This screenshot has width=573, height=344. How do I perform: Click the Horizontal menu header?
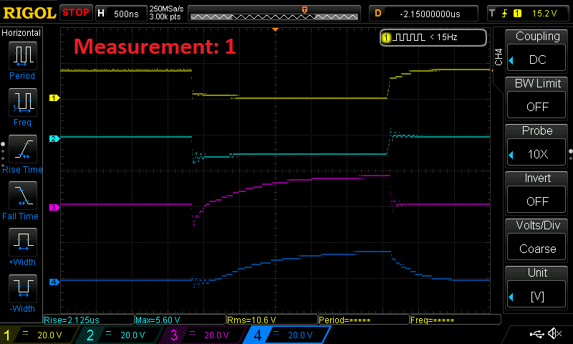point(21,33)
